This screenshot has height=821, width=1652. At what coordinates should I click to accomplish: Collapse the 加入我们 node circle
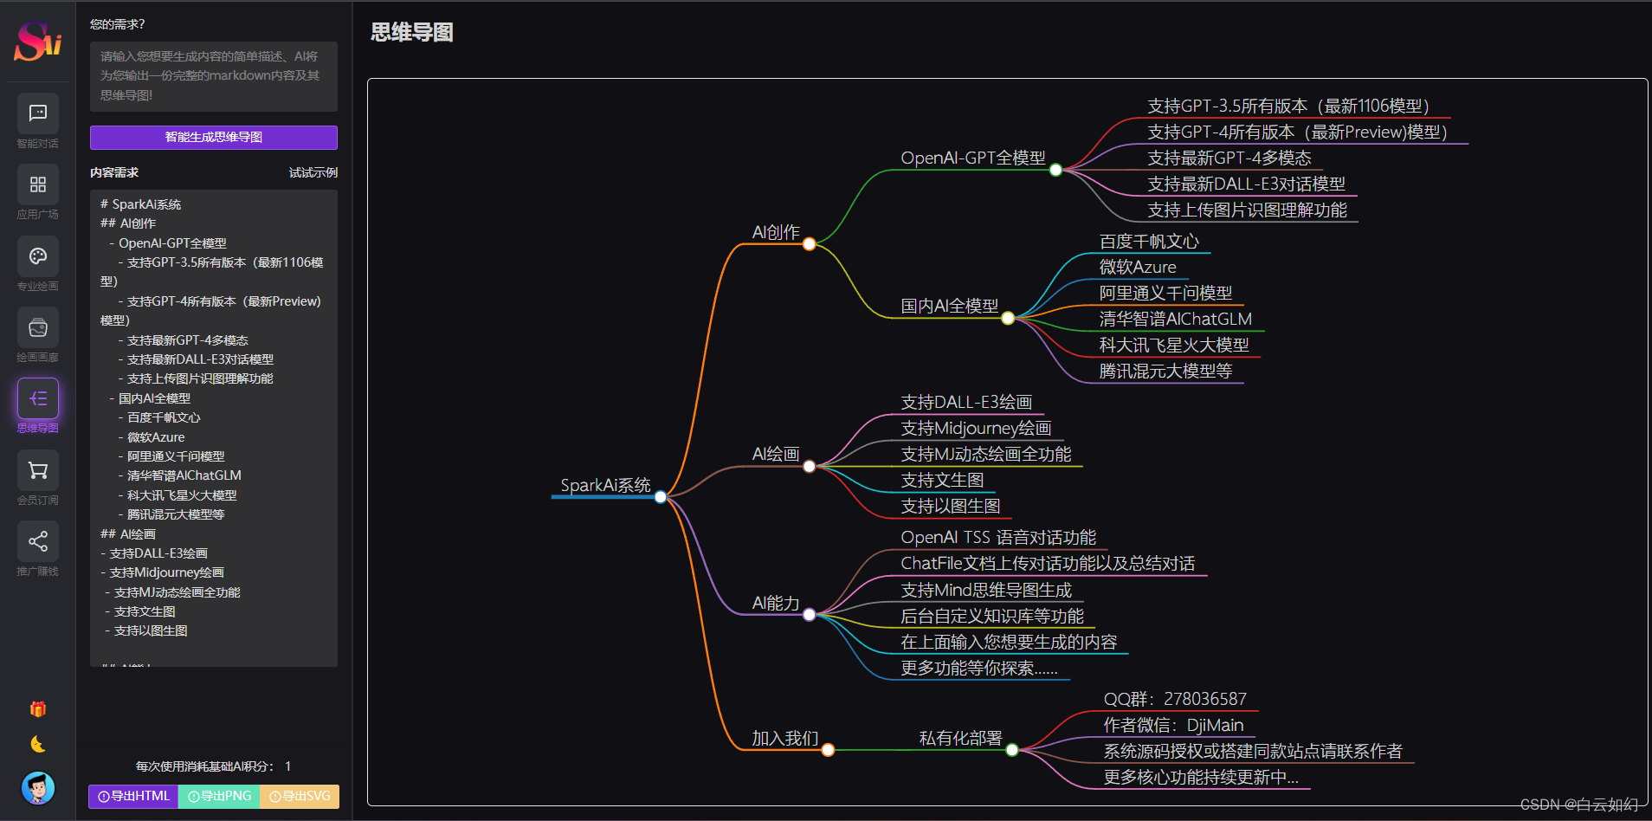tap(828, 750)
